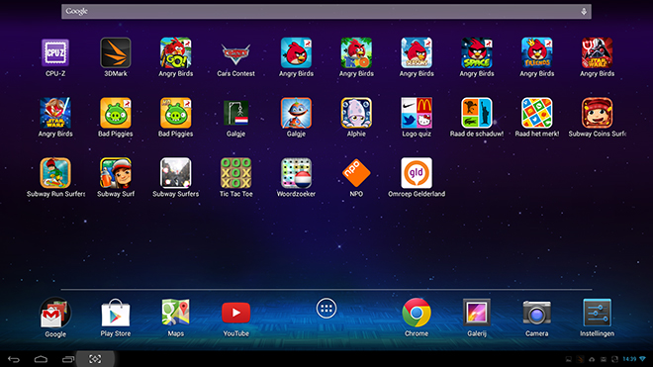Launch Angry Birds Rio game
The height and width of the screenshot is (367, 653).
point(356,52)
